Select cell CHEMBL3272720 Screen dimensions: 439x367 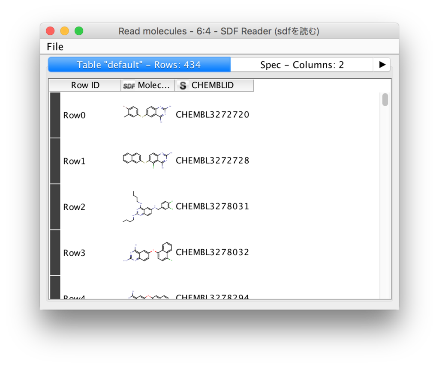tap(213, 115)
